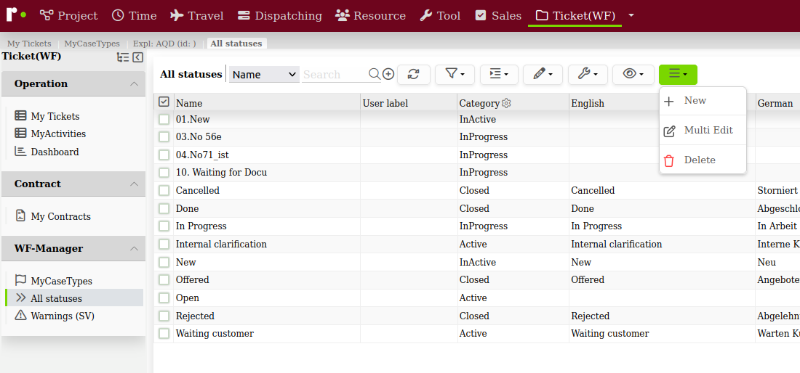Focus the Search input field
The width and height of the screenshot is (800, 373).
pos(335,74)
